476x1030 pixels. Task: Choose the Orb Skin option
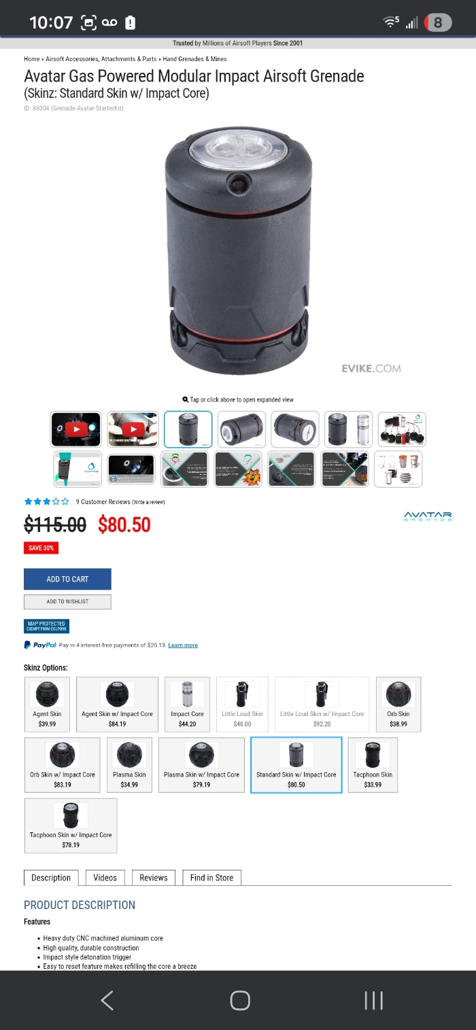click(398, 704)
